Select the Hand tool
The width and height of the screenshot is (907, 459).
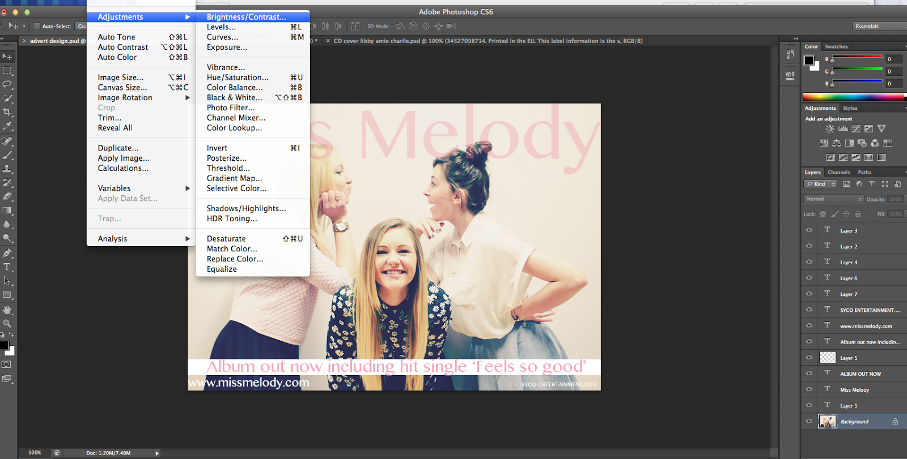(7, 310)
